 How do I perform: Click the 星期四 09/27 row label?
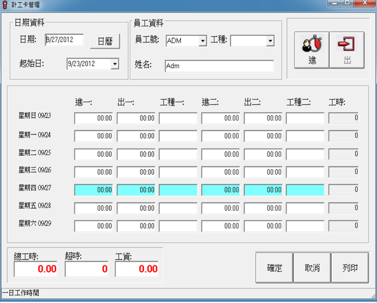[x=35, y=188]
